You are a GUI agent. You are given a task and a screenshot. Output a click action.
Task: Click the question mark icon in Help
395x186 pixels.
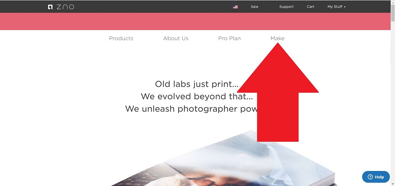370,177
